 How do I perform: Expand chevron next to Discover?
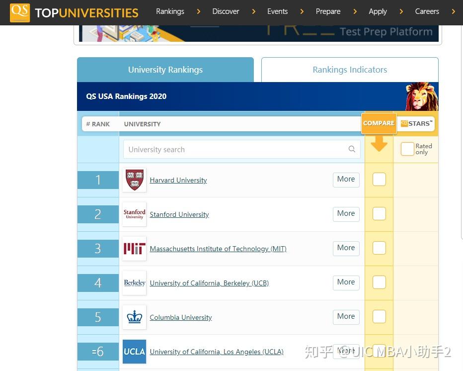(254, 11)
